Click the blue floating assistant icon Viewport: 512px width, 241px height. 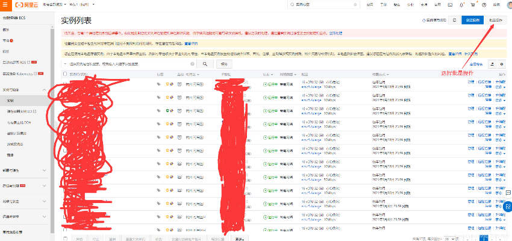point(508,207)
